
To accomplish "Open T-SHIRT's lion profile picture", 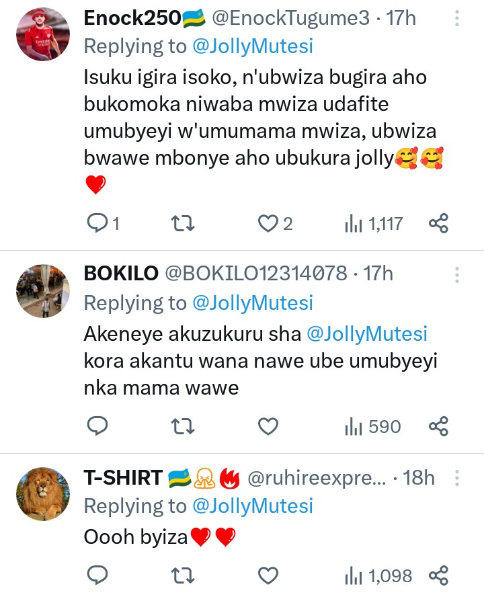I will (x=42, y=493).
